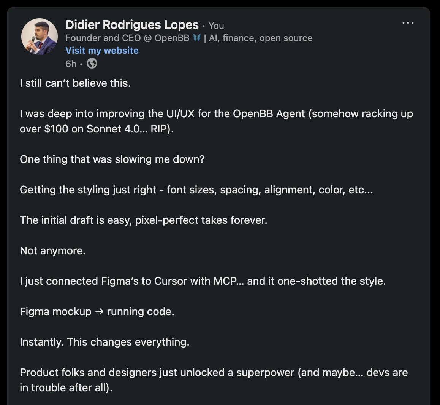Click the "Not anymore." line
The height and width of the screenshot is (405, 440).
pyautogui.click(x=52, y=251)
